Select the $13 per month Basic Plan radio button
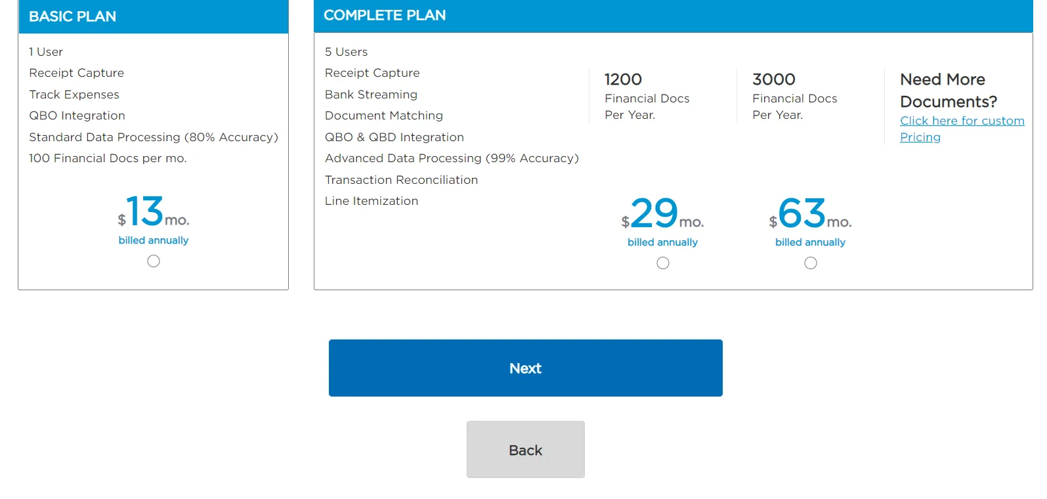1047x499 pixels. 154,261
